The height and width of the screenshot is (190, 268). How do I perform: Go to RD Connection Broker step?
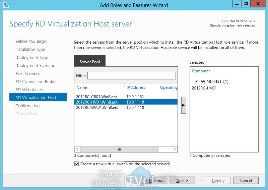tap(36, 81)
